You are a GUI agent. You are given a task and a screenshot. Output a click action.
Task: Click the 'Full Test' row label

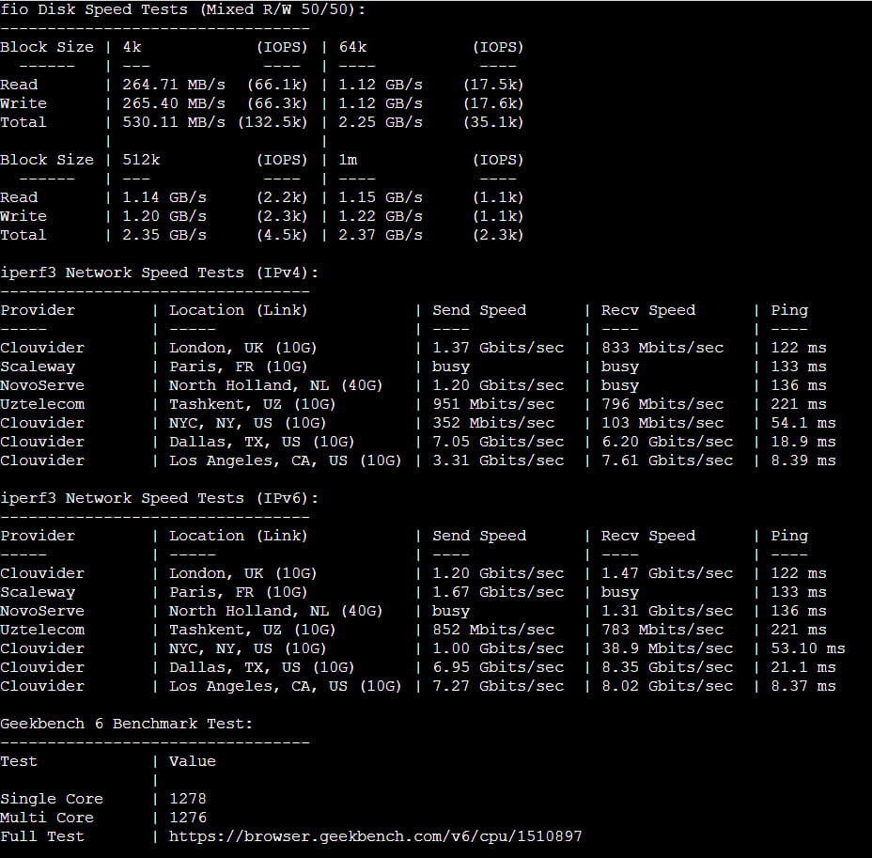[42, 836]
